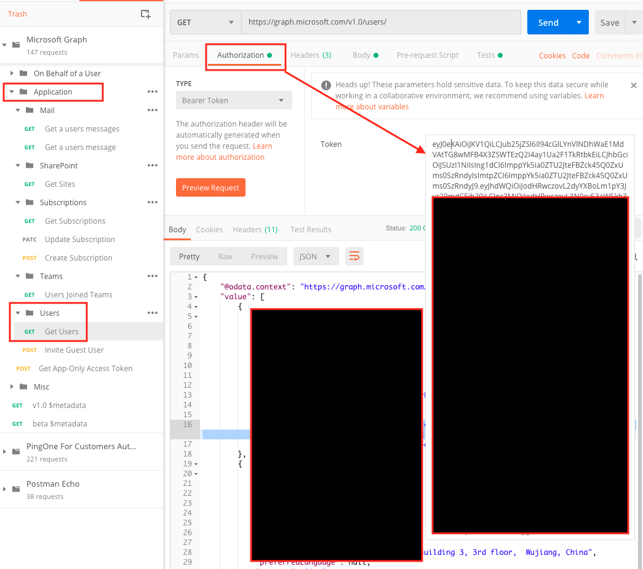The width and height of the screenshot is (643, 569).
Task: Collapse the Subscriptions folder
Action: [18, 202]
